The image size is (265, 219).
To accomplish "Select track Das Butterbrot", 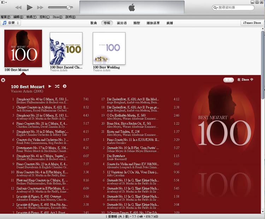I will point(140,157).
